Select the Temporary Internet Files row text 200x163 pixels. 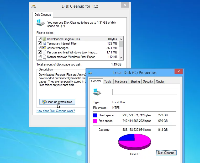pos(62,44)
